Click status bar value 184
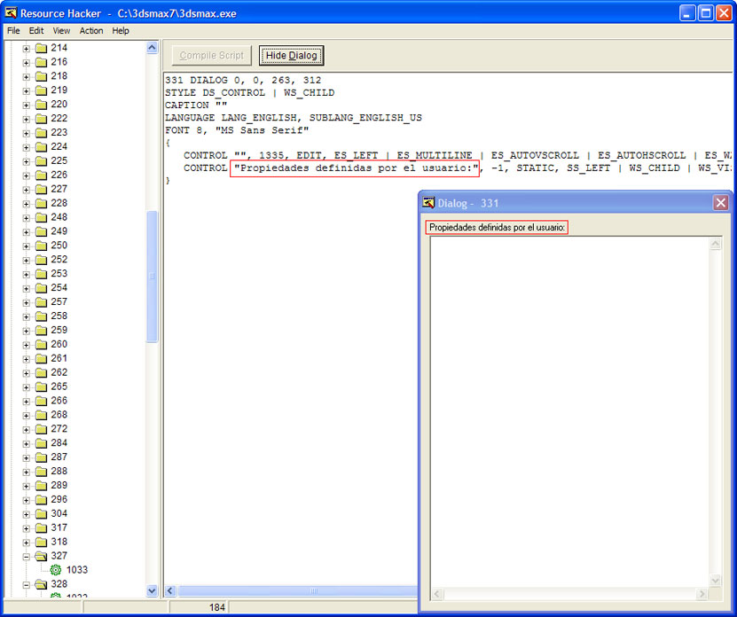The height and width of the screenshot is (617, 737). [x=217, y=607]
